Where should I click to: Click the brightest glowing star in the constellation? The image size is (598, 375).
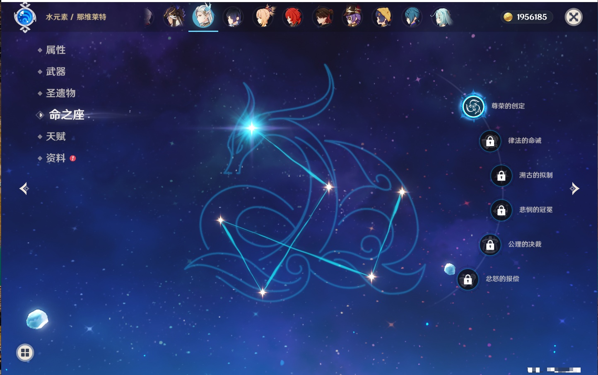(x=251, y=127)
